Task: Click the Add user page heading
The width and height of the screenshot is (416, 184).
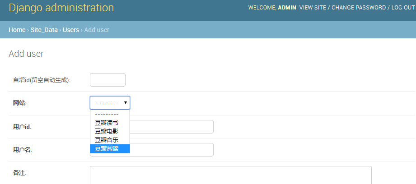Action: click(26, 54)
